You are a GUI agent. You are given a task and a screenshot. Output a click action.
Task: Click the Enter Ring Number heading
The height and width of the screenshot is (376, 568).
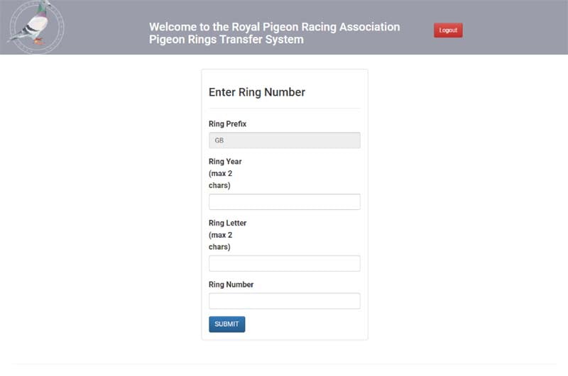pyautogui.click(x=257, y=92)
